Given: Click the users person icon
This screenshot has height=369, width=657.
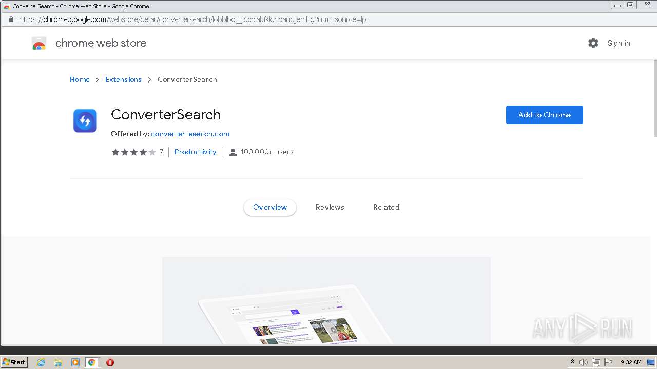Looking at the screenshot, I should [x=233, y=152].
